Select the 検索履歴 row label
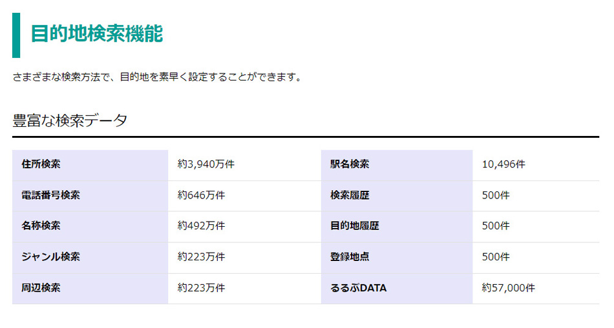The height and width of the screenshot is (328, 614). click(x=350, y=195)
